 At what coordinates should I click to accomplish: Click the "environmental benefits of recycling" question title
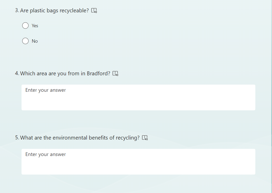(80, 138)
